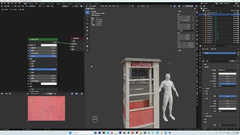
Task: Toggle render camera icon for 立方体.005
Action: 238,24
